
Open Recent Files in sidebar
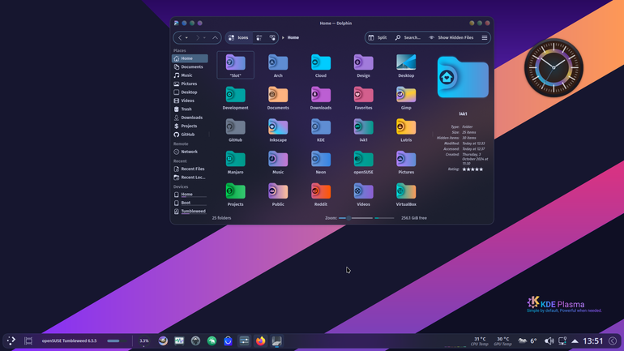tap(190, 169)
